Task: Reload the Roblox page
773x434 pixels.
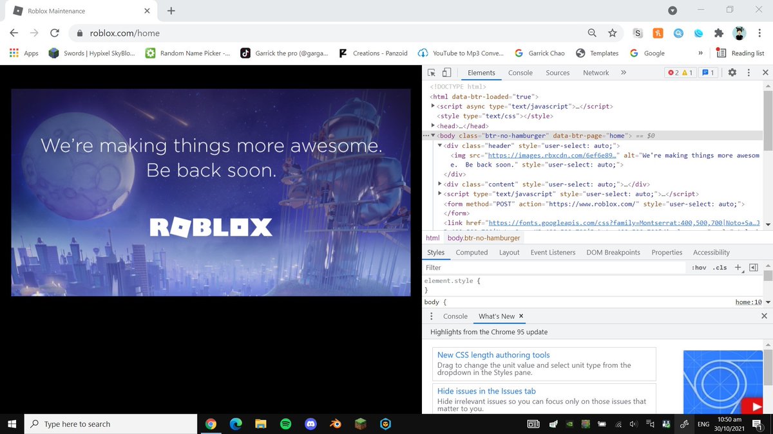Action: pos(55,33)
